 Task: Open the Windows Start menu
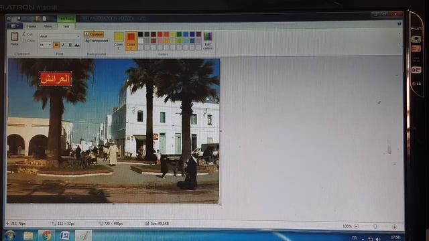click(10, 235)
